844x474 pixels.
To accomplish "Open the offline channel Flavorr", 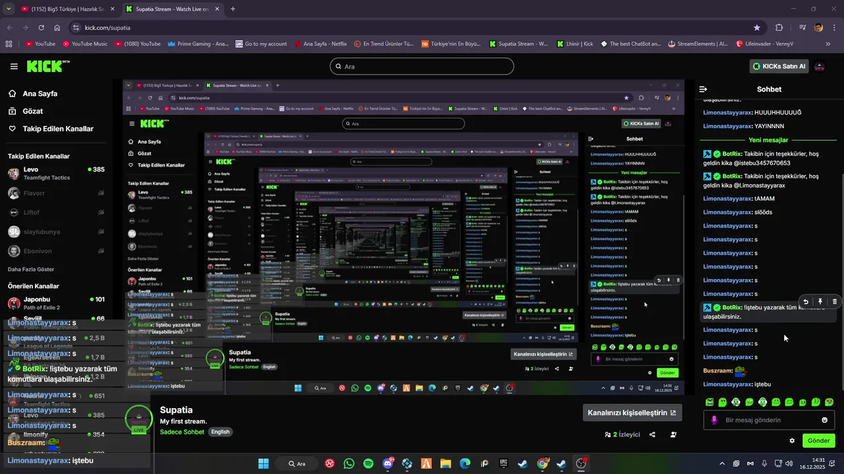I will [55, 194].
